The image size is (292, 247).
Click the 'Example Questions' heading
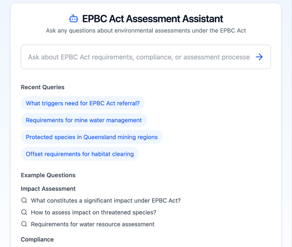point(48,175)
